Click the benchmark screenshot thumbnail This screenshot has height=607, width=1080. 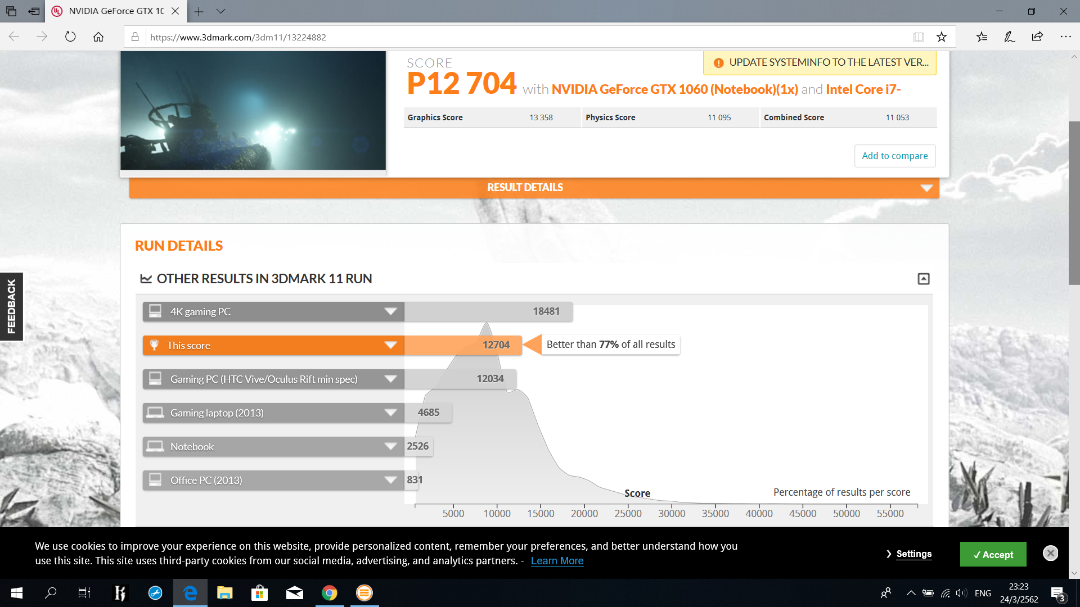click(253, 111)
